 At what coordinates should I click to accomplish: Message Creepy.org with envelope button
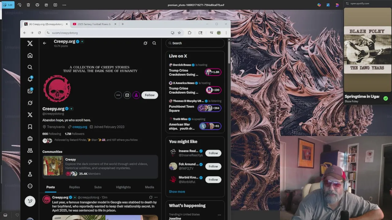[127, 95]
